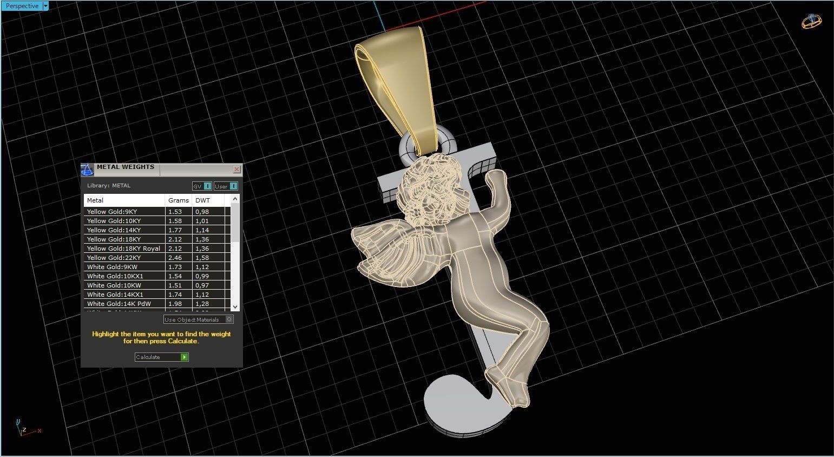The width and height of the screenshot is (834, 457).
Task: Select the White Gold:14KX1 row
Action: [x=157, y=295]
